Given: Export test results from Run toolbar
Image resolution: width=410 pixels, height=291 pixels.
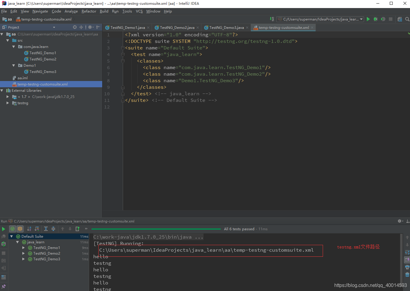Looking at the screenshot, I should tap(77, 229).
